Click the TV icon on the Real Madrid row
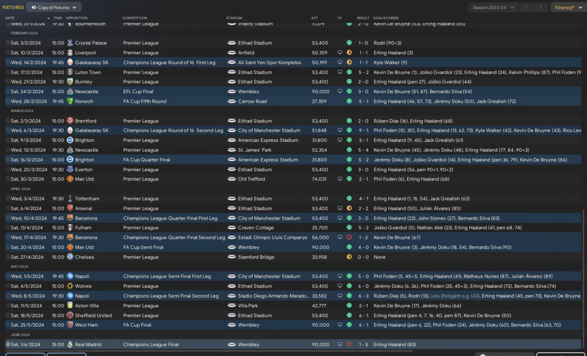 pyautogui.click(x=340, y=345)
